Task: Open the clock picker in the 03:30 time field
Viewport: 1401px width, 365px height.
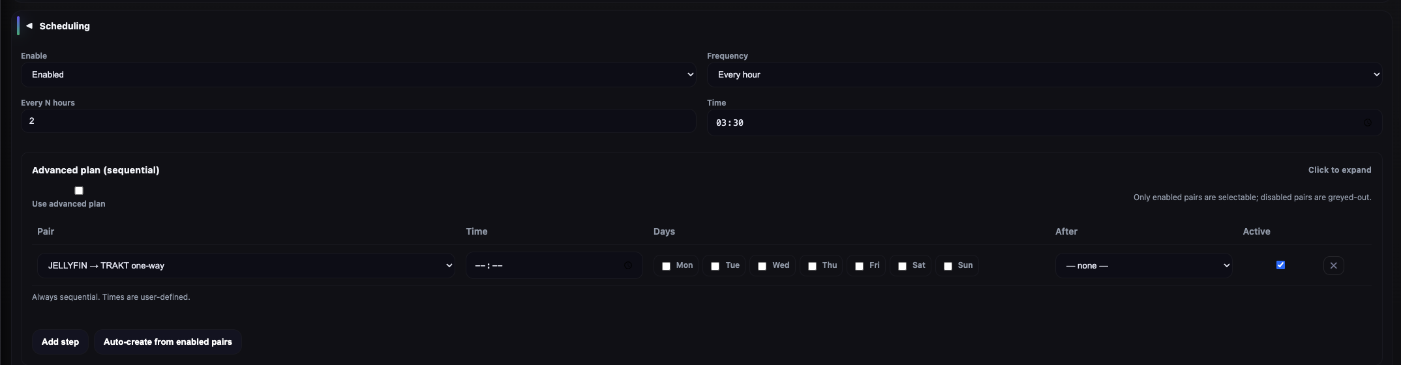Action: click(1367, 123)
